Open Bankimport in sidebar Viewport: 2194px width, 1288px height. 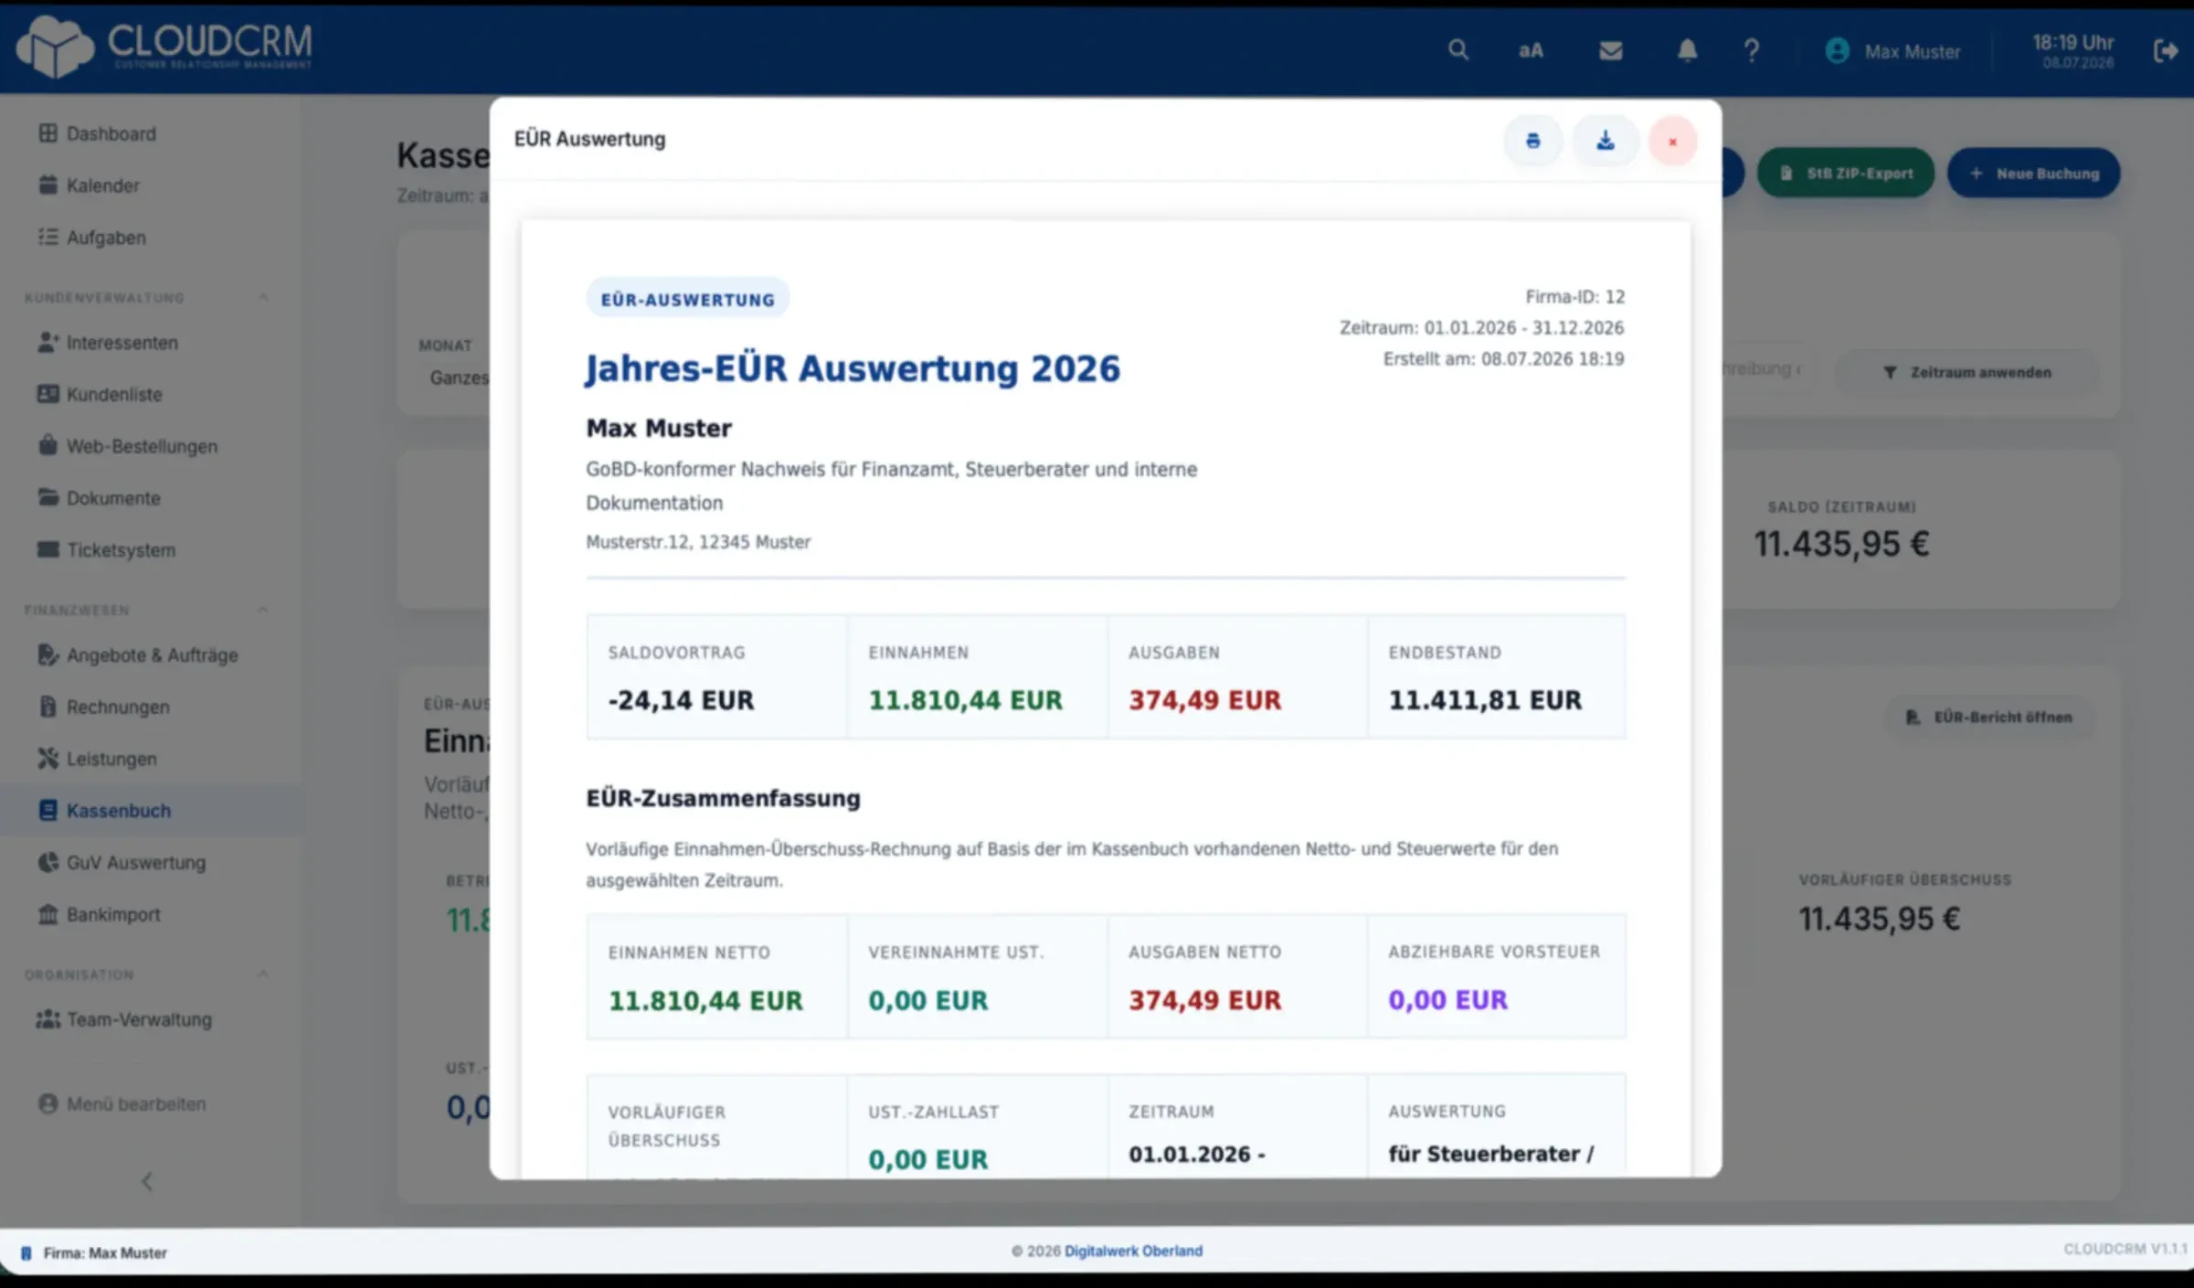pyautogui.click(x=99, y=915)
